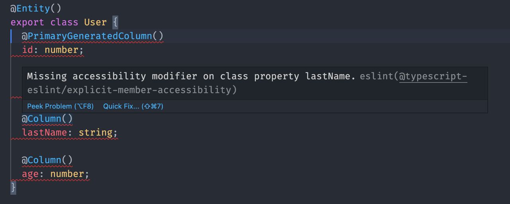Place cursor on the lastName property name
This screenshot has width=510, height=204.
click(x=45, y=132)
